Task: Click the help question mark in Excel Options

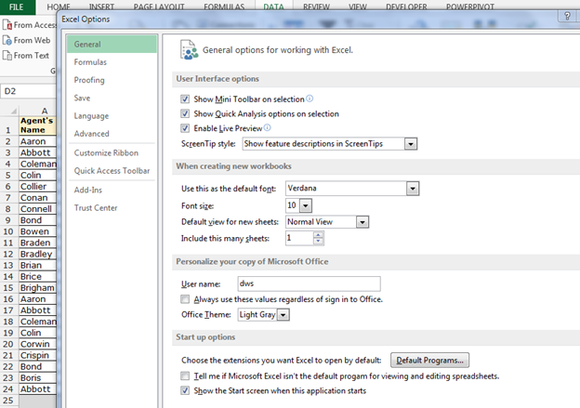Action: [567, 17]
